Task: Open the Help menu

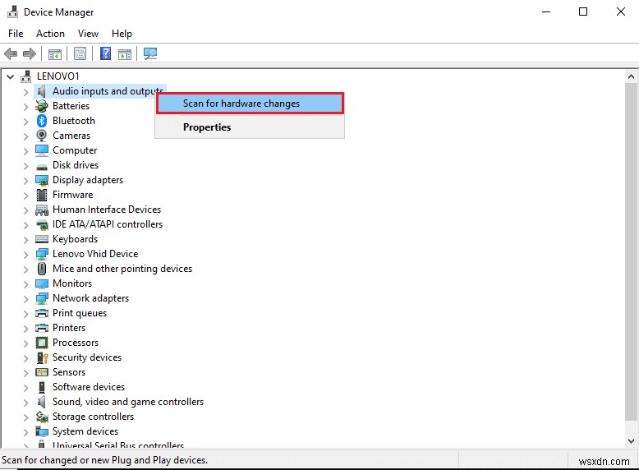Action: click(122, 34)
